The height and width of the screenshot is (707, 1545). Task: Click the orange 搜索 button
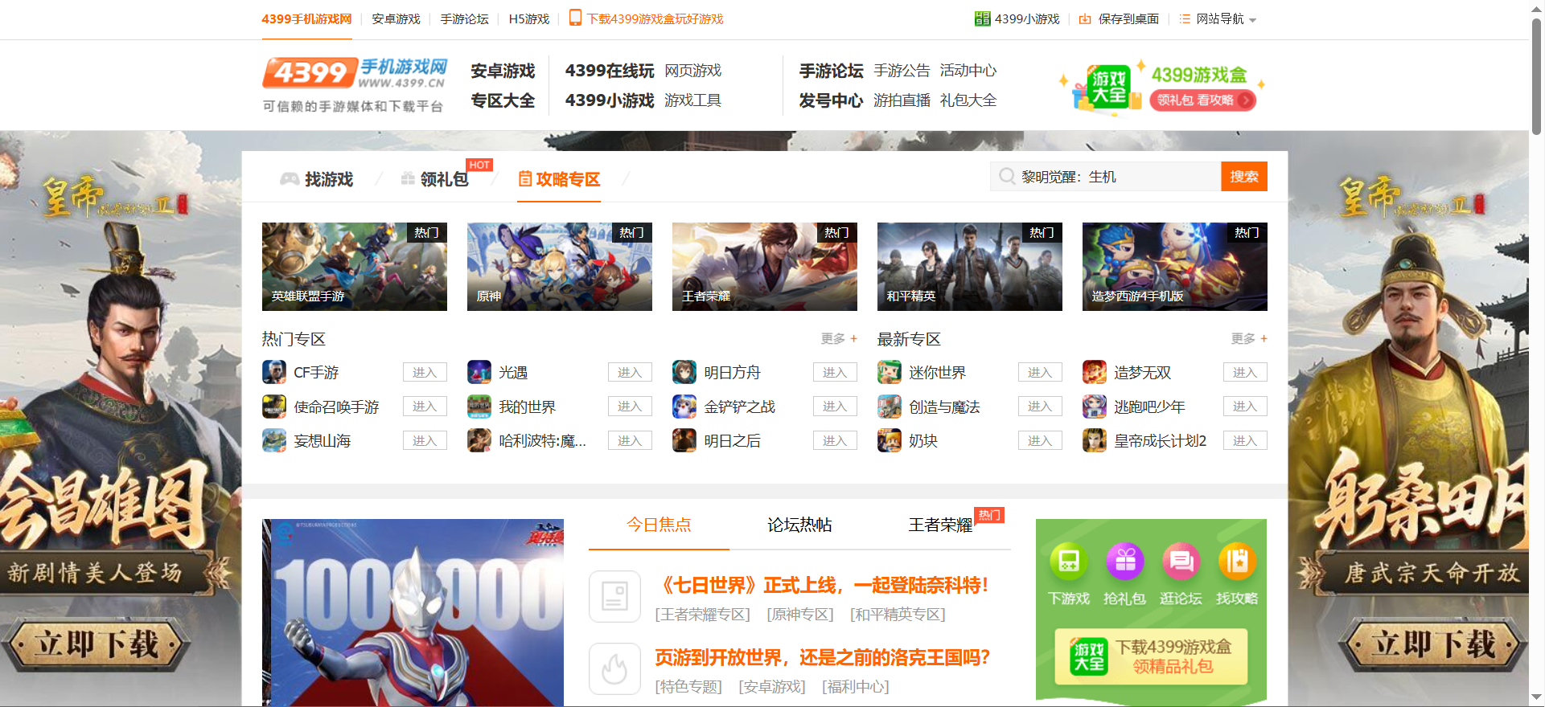pyautogui.click(x=1244, y=177)
